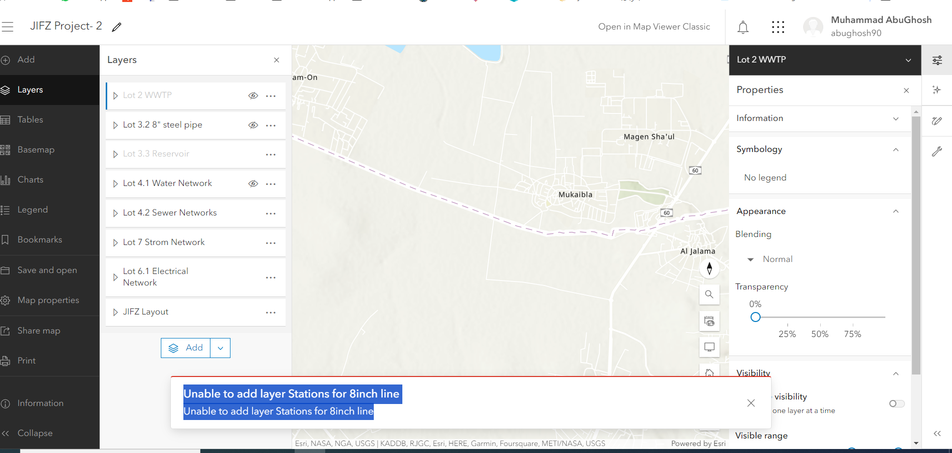Open the Bookmarks panel
Screen dimensions: 952x453
[40, 239]
